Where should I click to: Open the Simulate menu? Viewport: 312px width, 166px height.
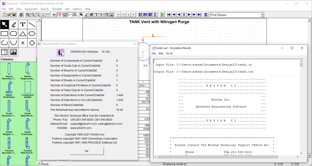coord(57,9)
